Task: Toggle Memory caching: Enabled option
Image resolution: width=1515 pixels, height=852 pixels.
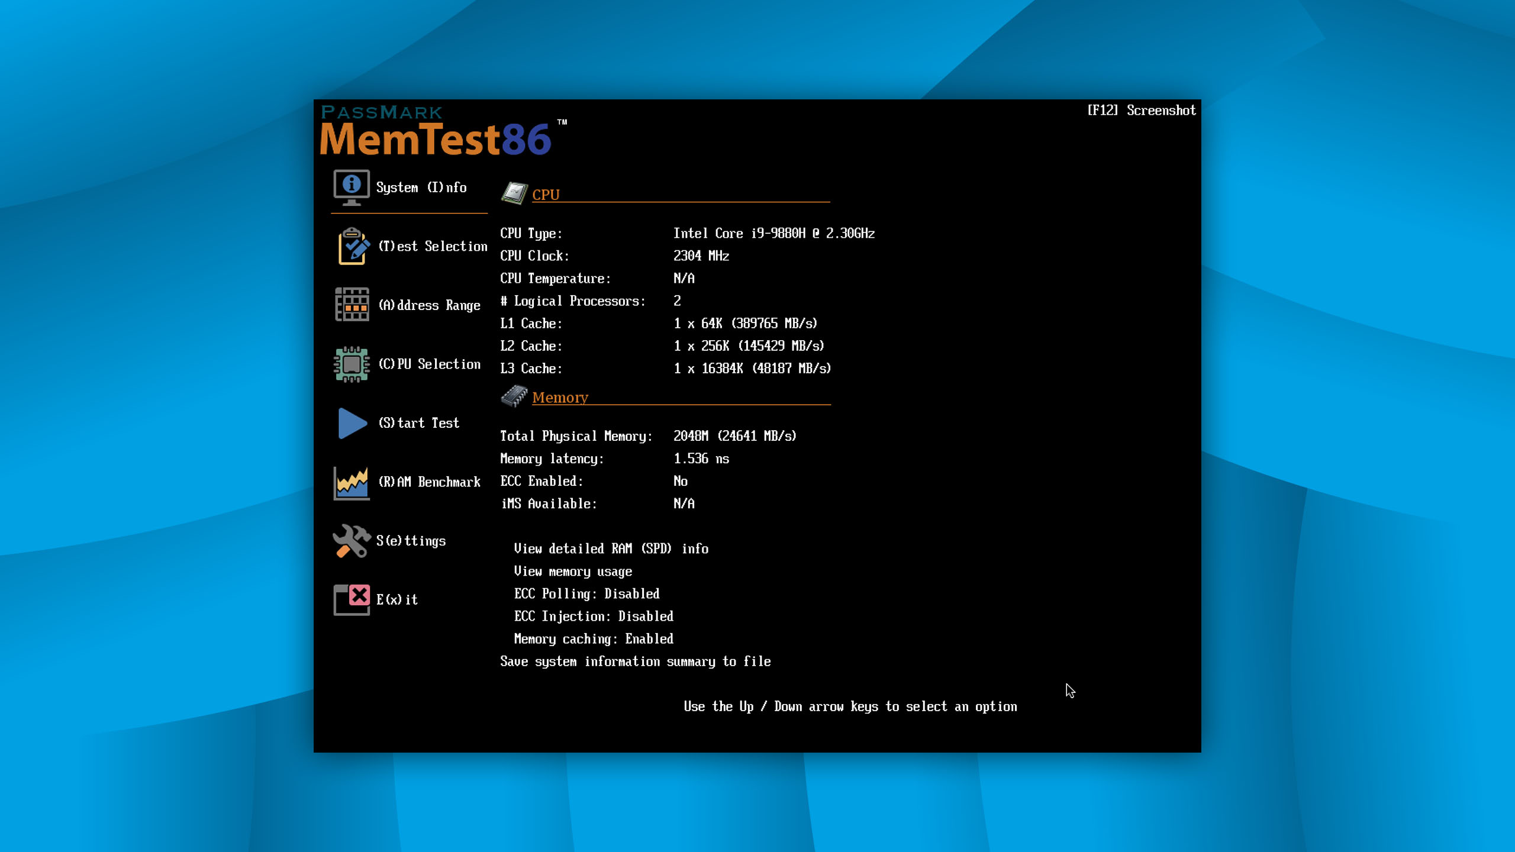Action: (x=594, y=639)
